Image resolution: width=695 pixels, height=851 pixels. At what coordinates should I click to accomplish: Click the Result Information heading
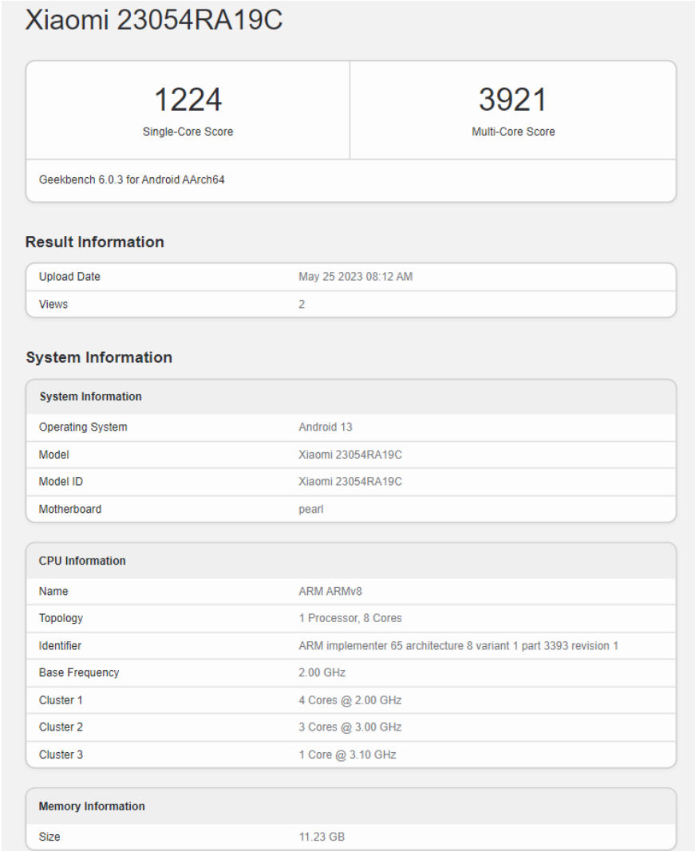(x=95, y=242)
